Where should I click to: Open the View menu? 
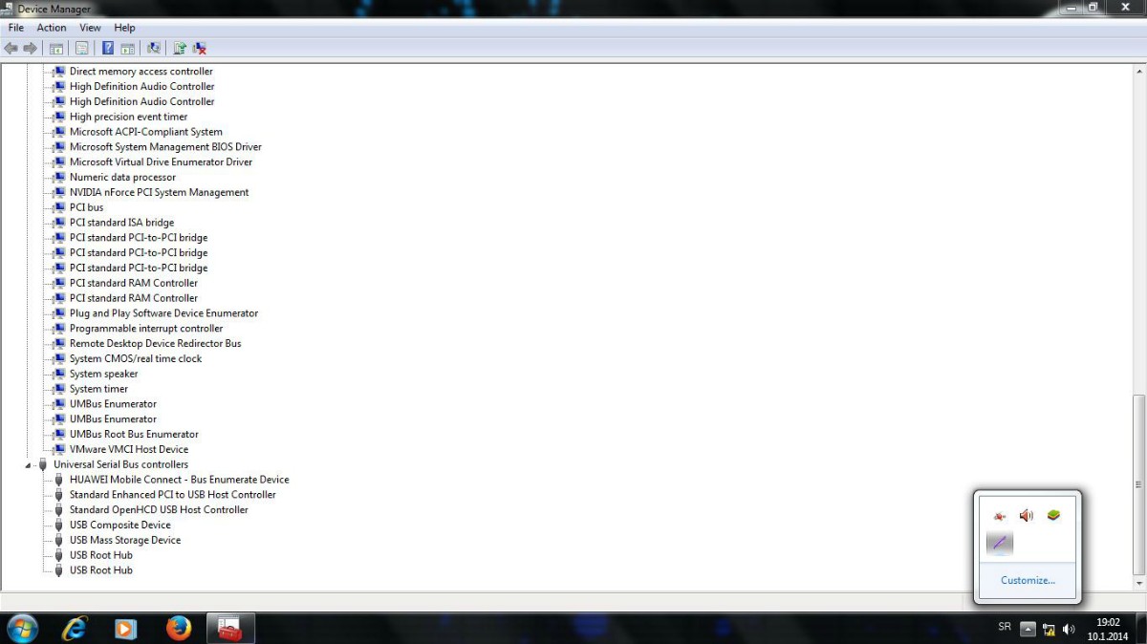click(90, 28)
